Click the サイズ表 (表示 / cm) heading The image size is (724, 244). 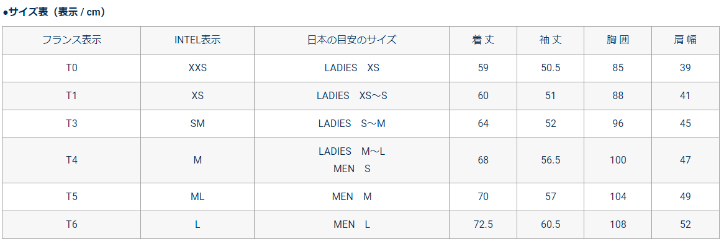click(55, 12)
